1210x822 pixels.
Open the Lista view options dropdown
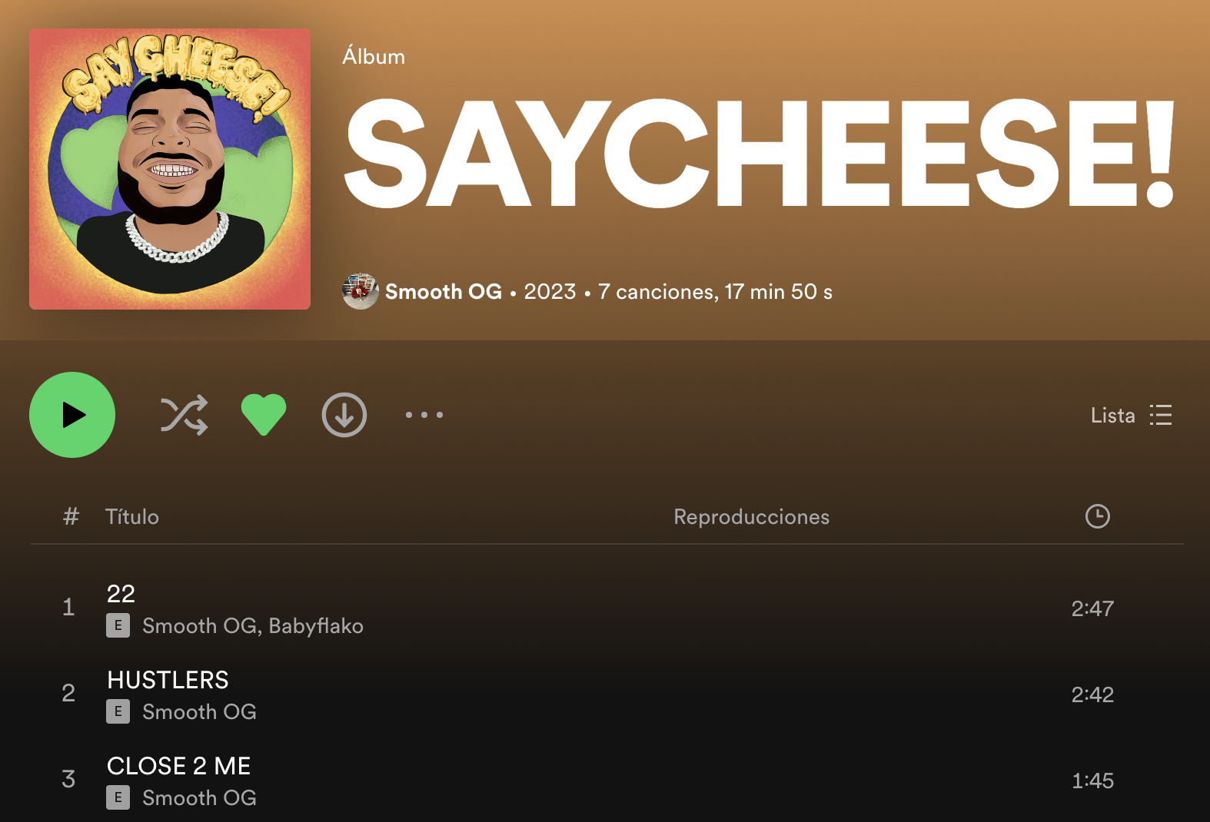coord(1131,415)
